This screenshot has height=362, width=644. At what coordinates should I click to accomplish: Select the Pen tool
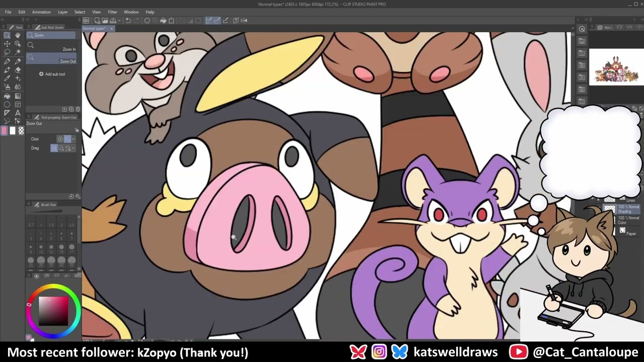point(7,61)
